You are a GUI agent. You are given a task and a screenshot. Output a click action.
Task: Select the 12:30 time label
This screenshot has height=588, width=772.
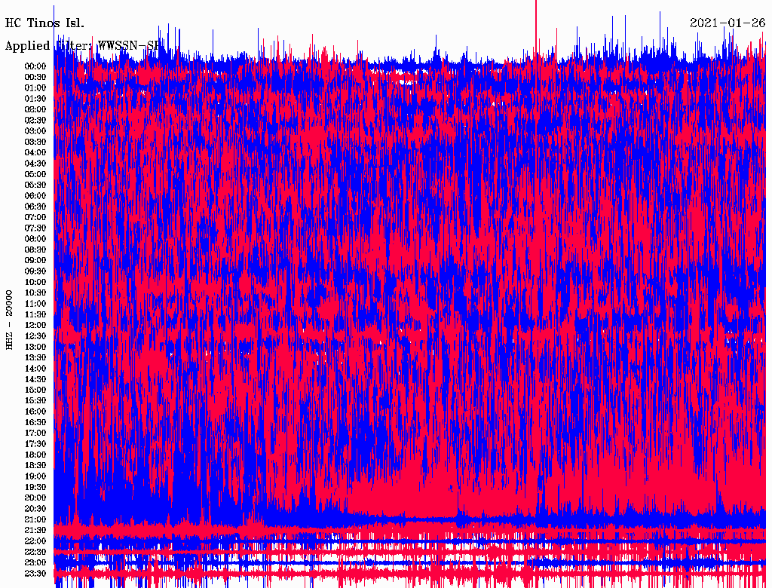pos(35,336)
